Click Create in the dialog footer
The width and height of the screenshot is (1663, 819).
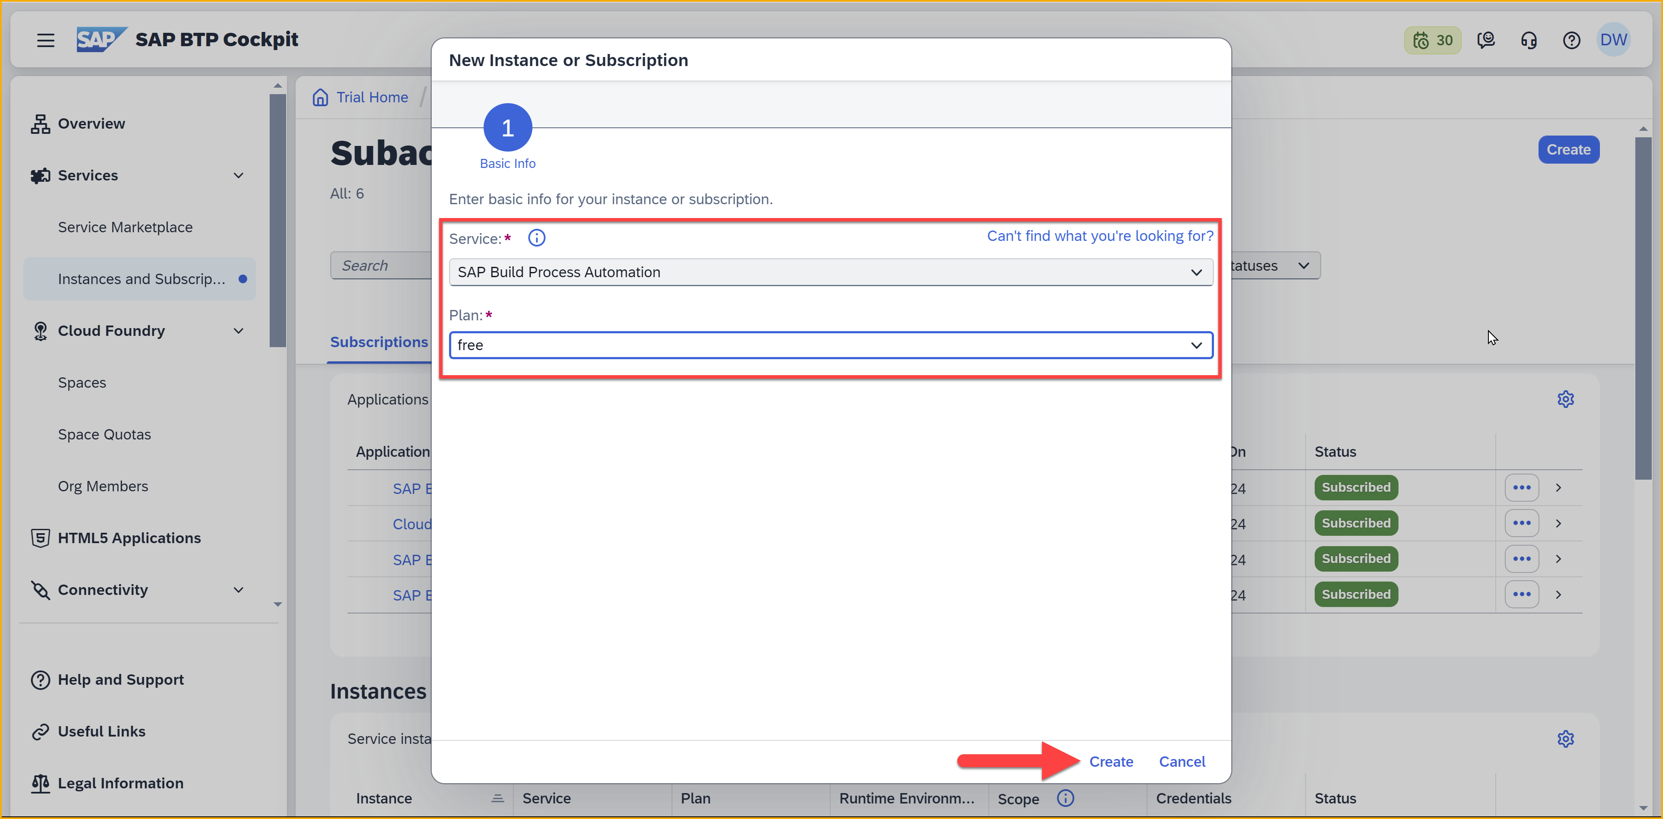pyautogui.click(x=1110, y=762)
